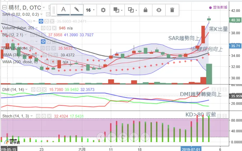The image size is (242, 151).
Task: Open WMA (5, close, 0) settings gear
Action: 48,48
